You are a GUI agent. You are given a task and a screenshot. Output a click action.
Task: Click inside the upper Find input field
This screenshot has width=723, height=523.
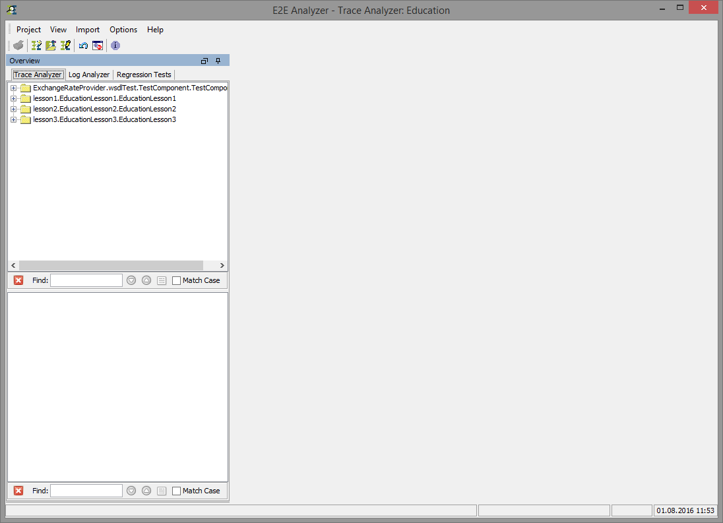click(86, 280)
